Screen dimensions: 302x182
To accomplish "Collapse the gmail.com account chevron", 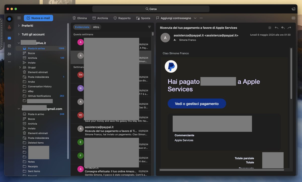I will (19, 109).
